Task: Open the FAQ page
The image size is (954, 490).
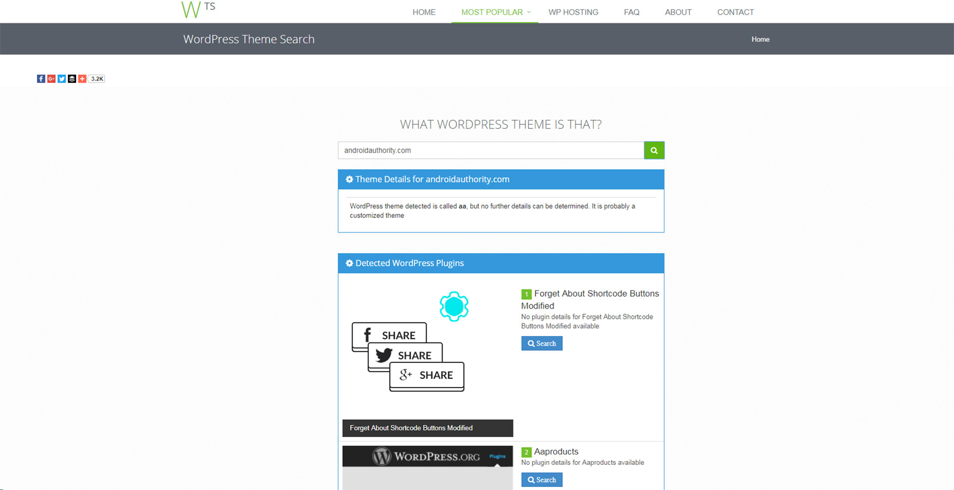Action: pos(632,12)
